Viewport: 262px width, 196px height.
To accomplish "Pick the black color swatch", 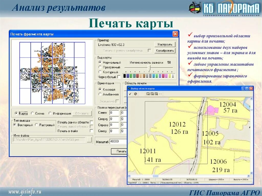I will (125, 76).
